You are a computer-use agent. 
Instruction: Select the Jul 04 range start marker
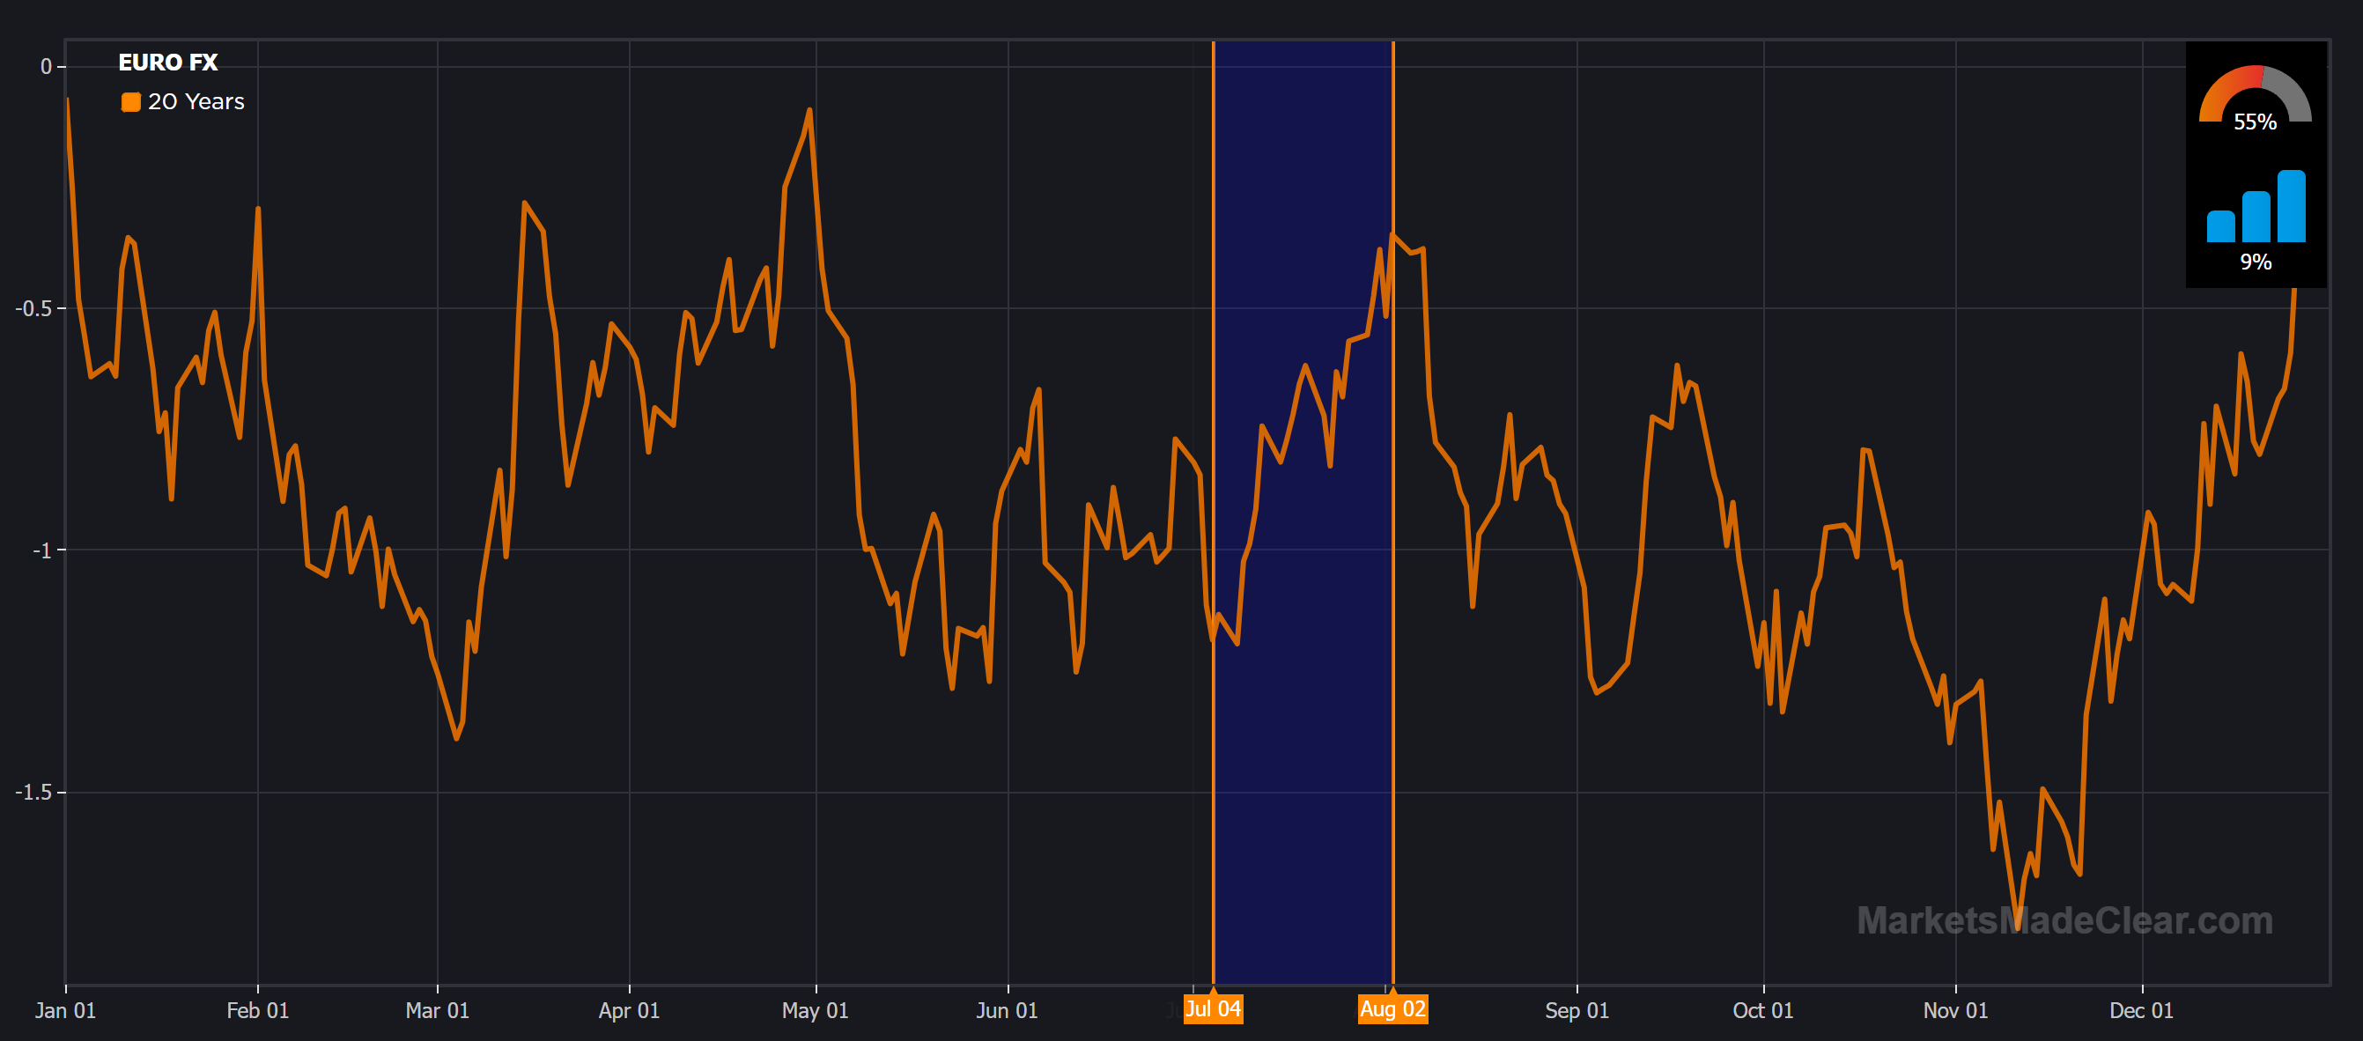(1213, 1009)
